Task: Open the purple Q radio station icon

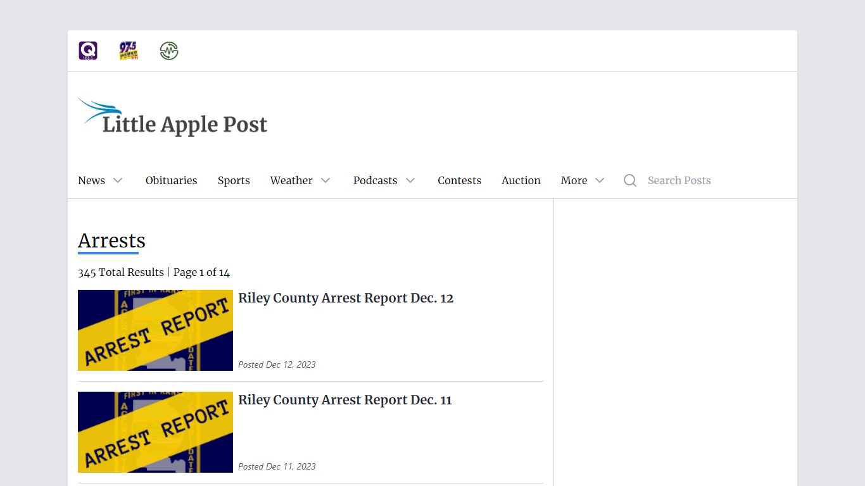Action: point(88,51)
